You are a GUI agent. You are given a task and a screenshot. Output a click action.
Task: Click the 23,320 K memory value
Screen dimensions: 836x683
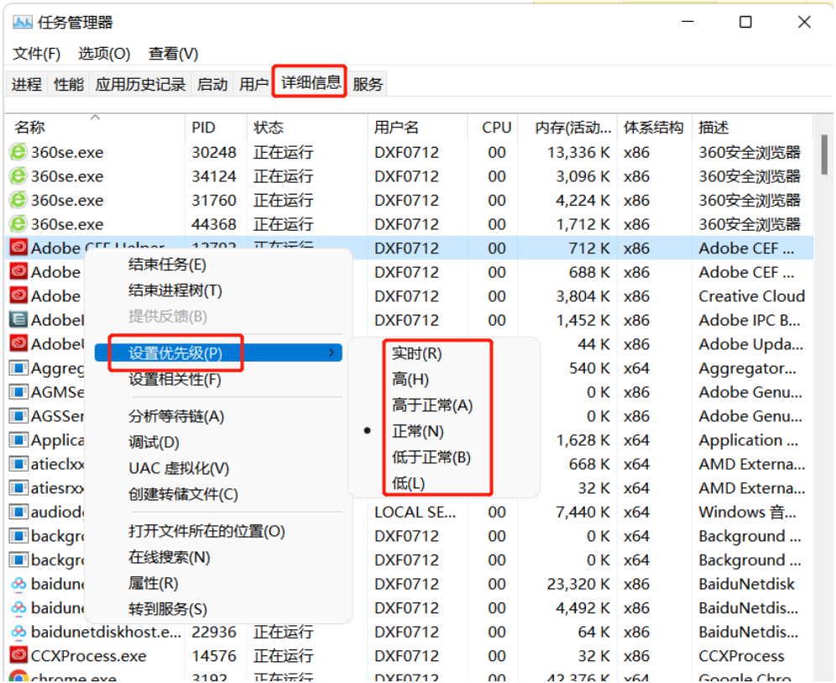578,584
